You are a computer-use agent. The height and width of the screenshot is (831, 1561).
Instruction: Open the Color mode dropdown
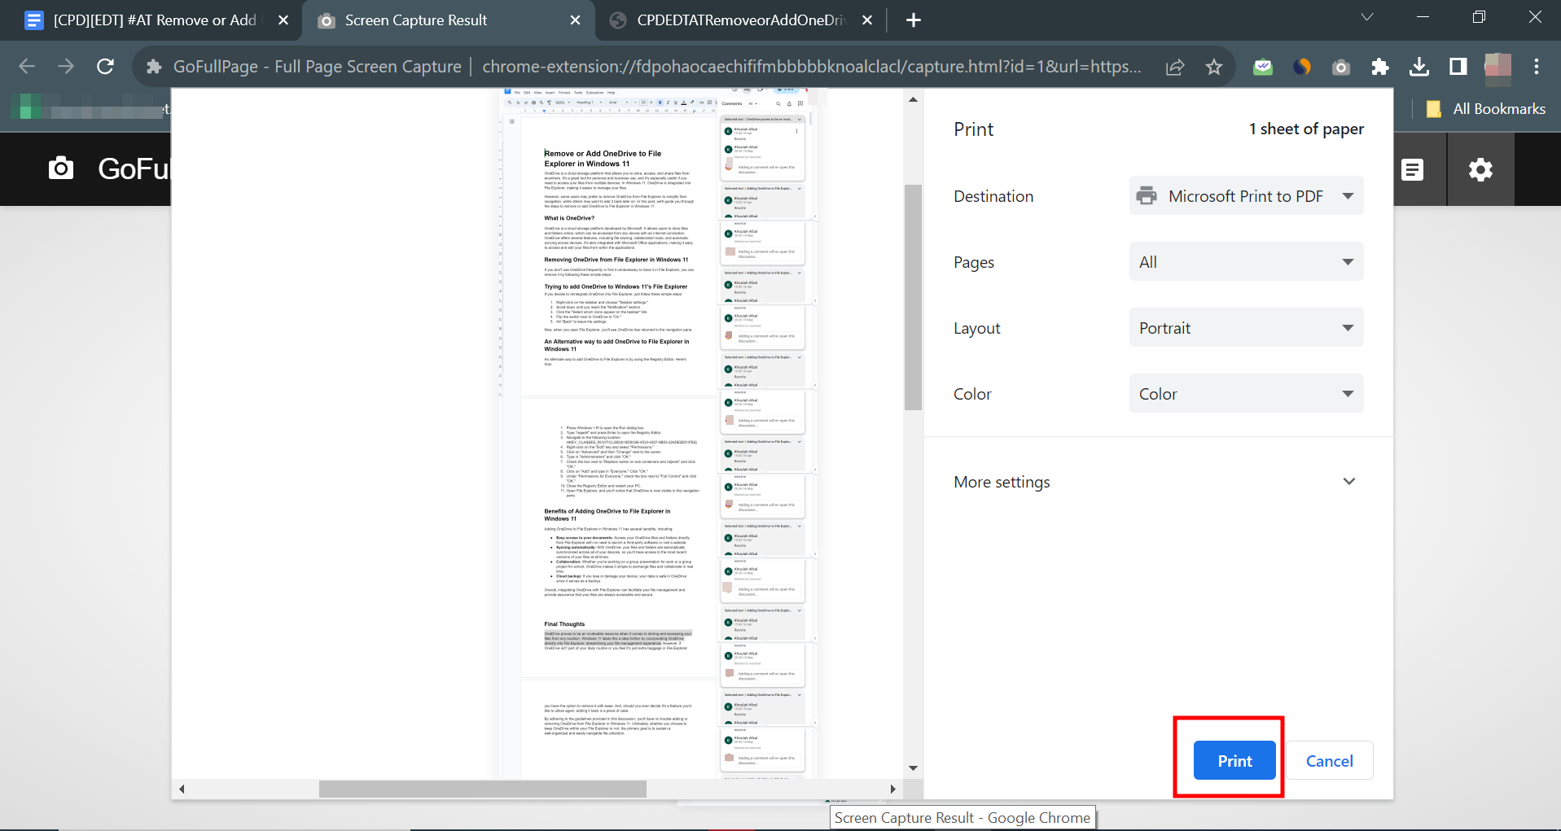[1246, 394]
